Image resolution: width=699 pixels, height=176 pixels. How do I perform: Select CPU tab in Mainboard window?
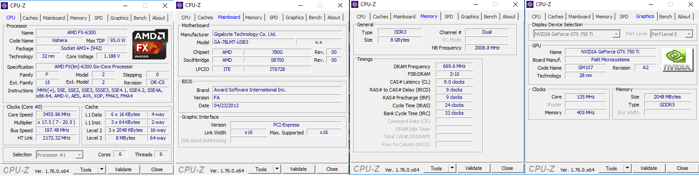186,18
